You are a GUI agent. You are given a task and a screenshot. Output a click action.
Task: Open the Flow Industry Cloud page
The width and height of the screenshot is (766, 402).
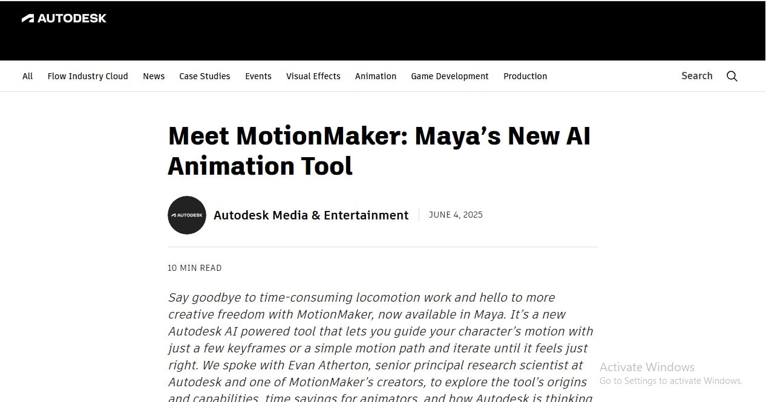88,76
